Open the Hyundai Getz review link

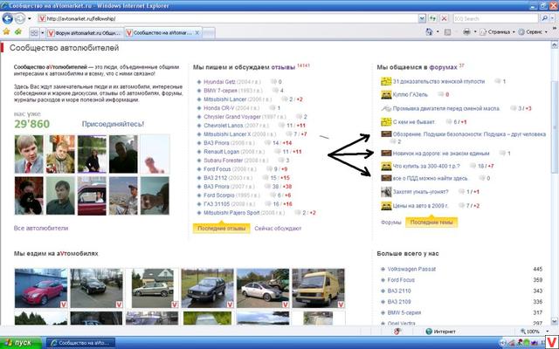pos(219,82)
